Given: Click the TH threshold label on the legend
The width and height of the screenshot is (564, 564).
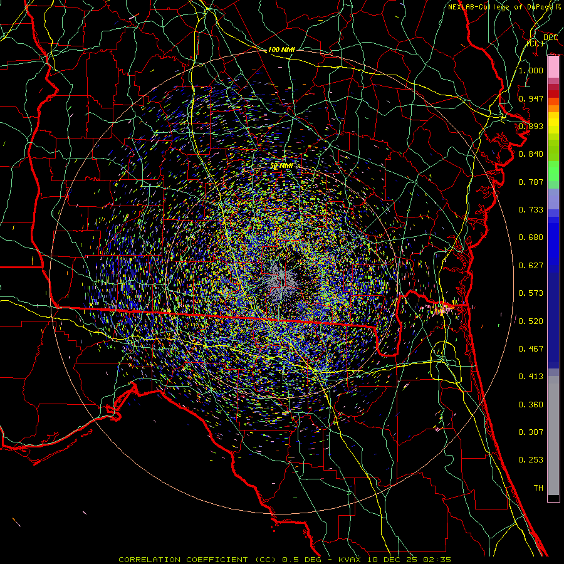Looking at the screenshot, I should [x=538, y=488].
